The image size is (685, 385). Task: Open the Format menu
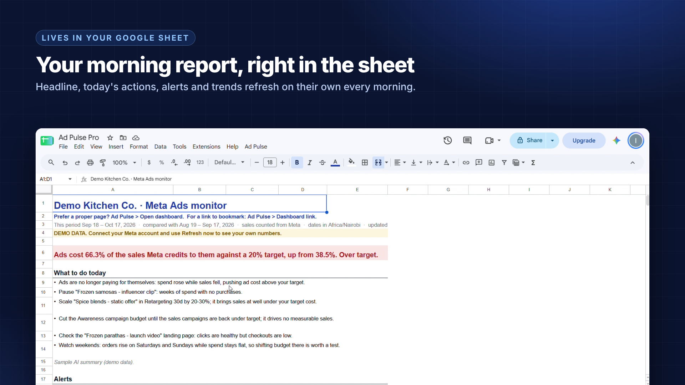tap(139, 147)
